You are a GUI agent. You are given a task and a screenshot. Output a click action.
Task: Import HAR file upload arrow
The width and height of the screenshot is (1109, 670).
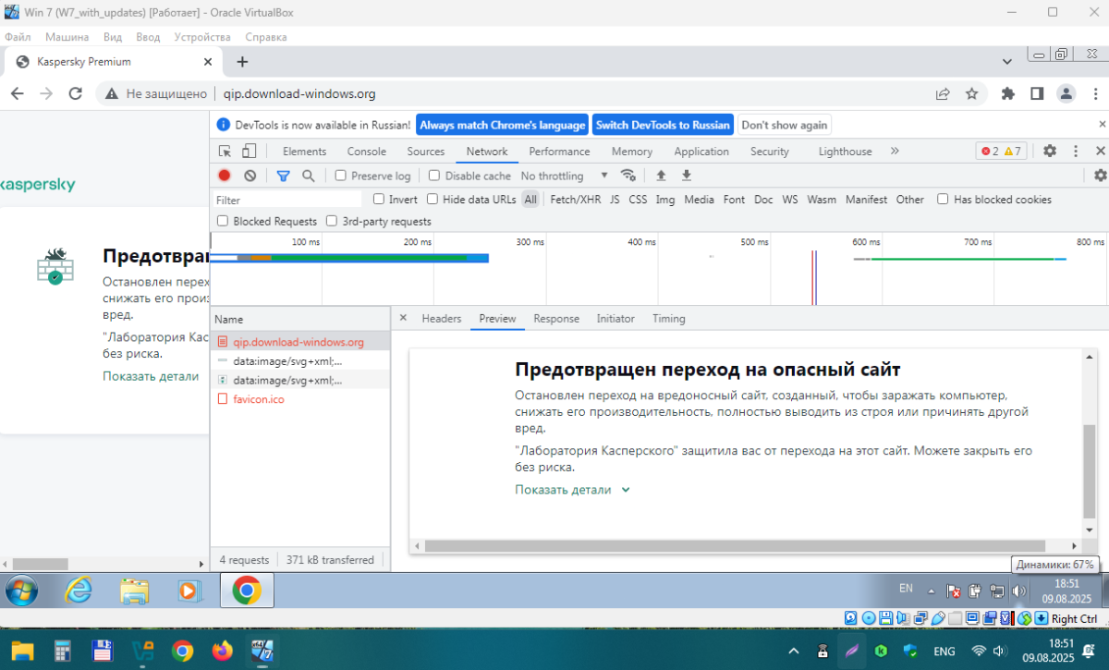click(x=661, y=176)
